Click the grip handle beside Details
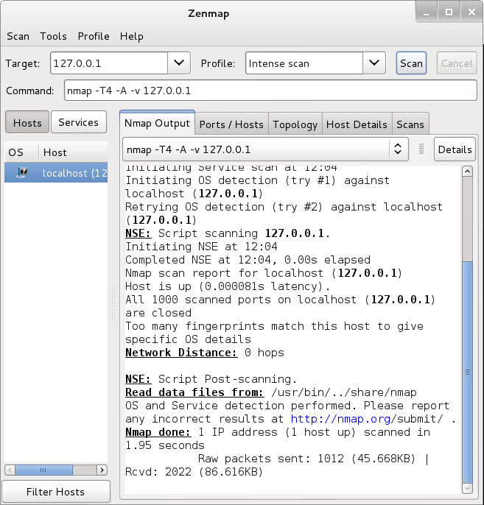Image resolution: width=484 pixels, height=505 pixels. pos(421,149)
